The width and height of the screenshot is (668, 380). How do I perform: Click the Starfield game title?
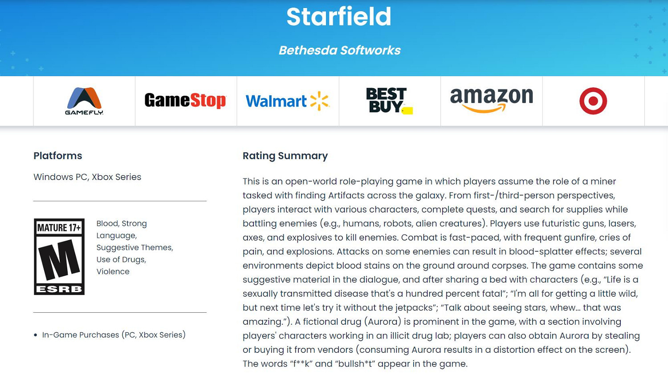pyautogui.click(x=338, y=17)
